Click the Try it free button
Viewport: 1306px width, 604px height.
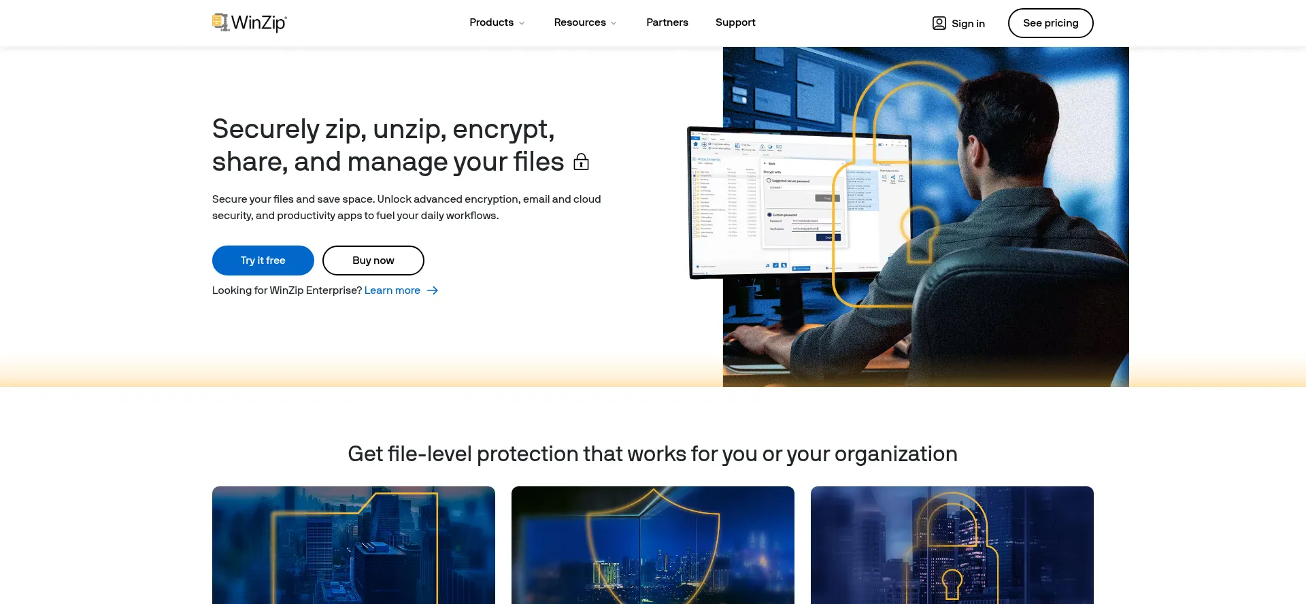tap(263, 261)
